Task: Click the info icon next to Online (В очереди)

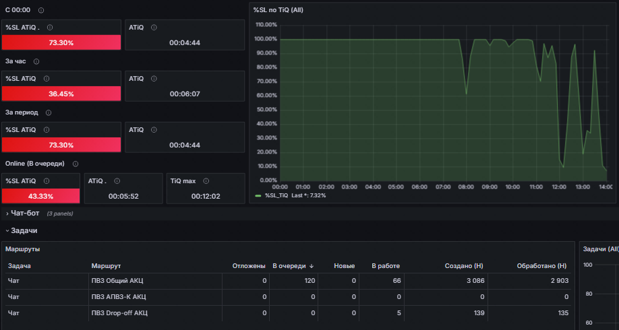Action: tap(76, 164)
